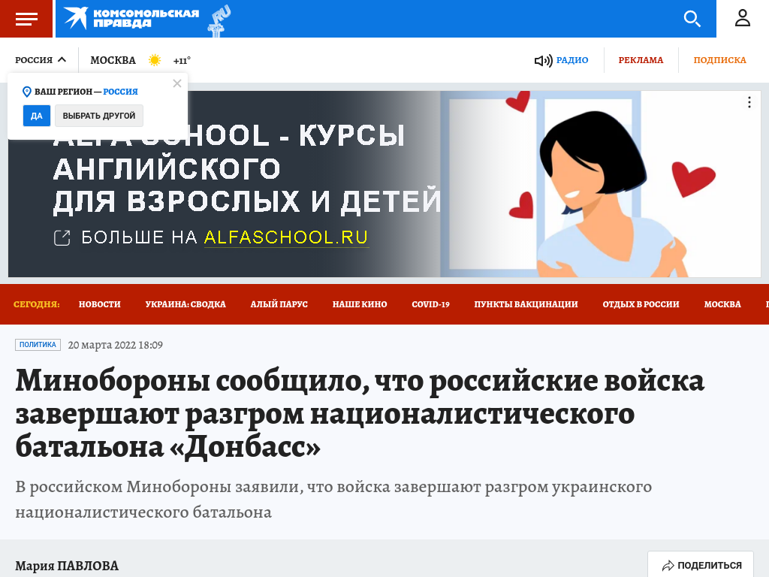Viewport: 769px width, 577px height.
Task: Click ВЫБРАТЬ ДРУГОЙ region button
Action: click(x=99, y=116)
